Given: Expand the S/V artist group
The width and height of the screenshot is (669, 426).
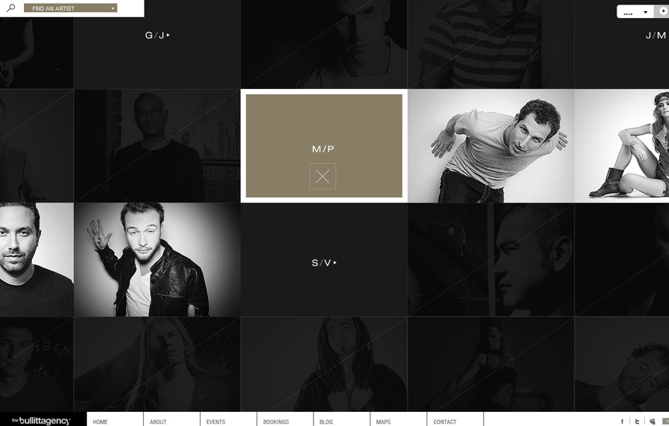Looking at the screenshot, I should coord(324,263).
